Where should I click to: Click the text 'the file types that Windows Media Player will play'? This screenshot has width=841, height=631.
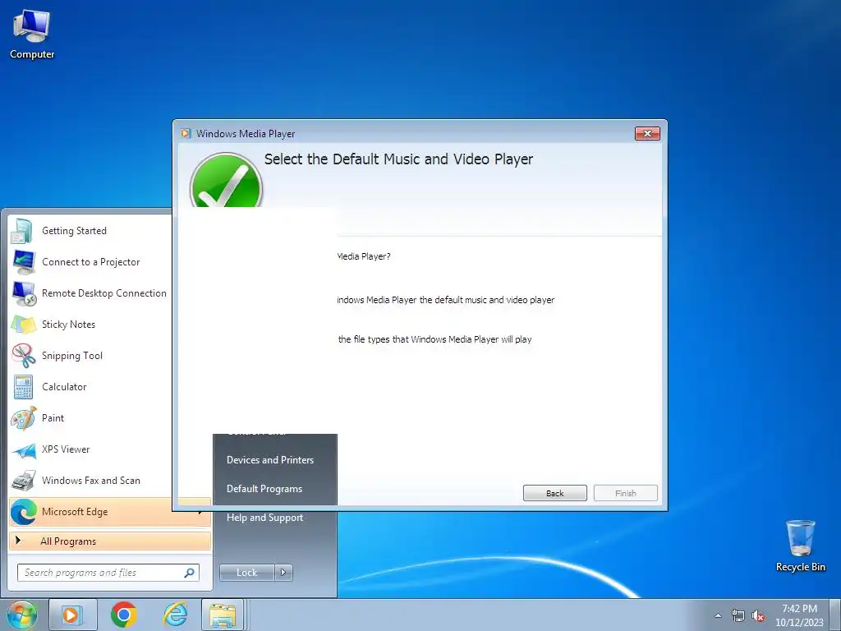click(435, 339)
